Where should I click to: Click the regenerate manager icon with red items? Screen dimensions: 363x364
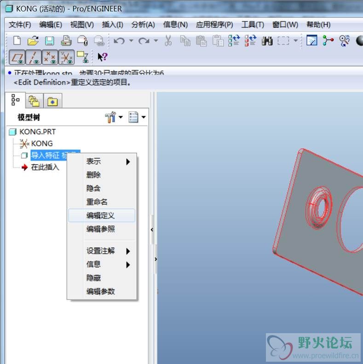point(250,41)
